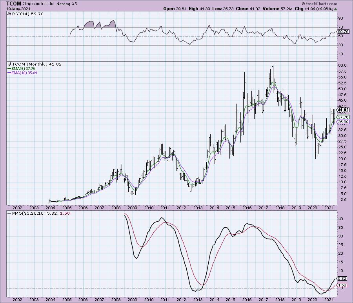This screenshot has height=303, width=353.
Task: Click the 19-May-2021 chart date
Action: point(18,9)
